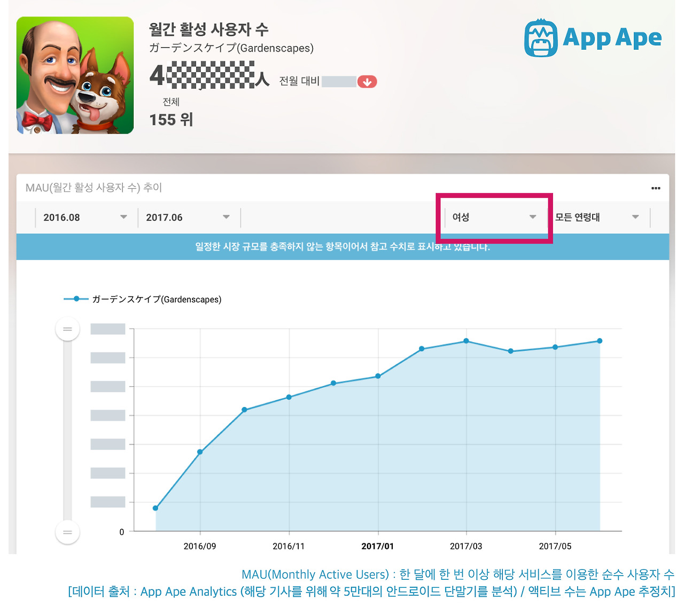Click the 0 label on the y-axis
This screenshot has width=684, height=614.
coord(122,532)
